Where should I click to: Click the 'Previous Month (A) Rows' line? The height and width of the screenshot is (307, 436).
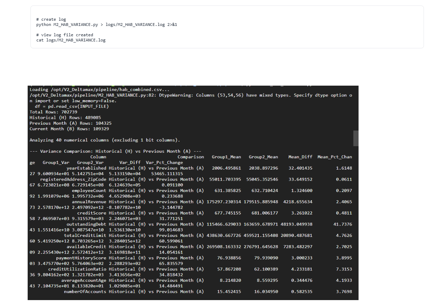pyautogui.click(x=71, y=123)
